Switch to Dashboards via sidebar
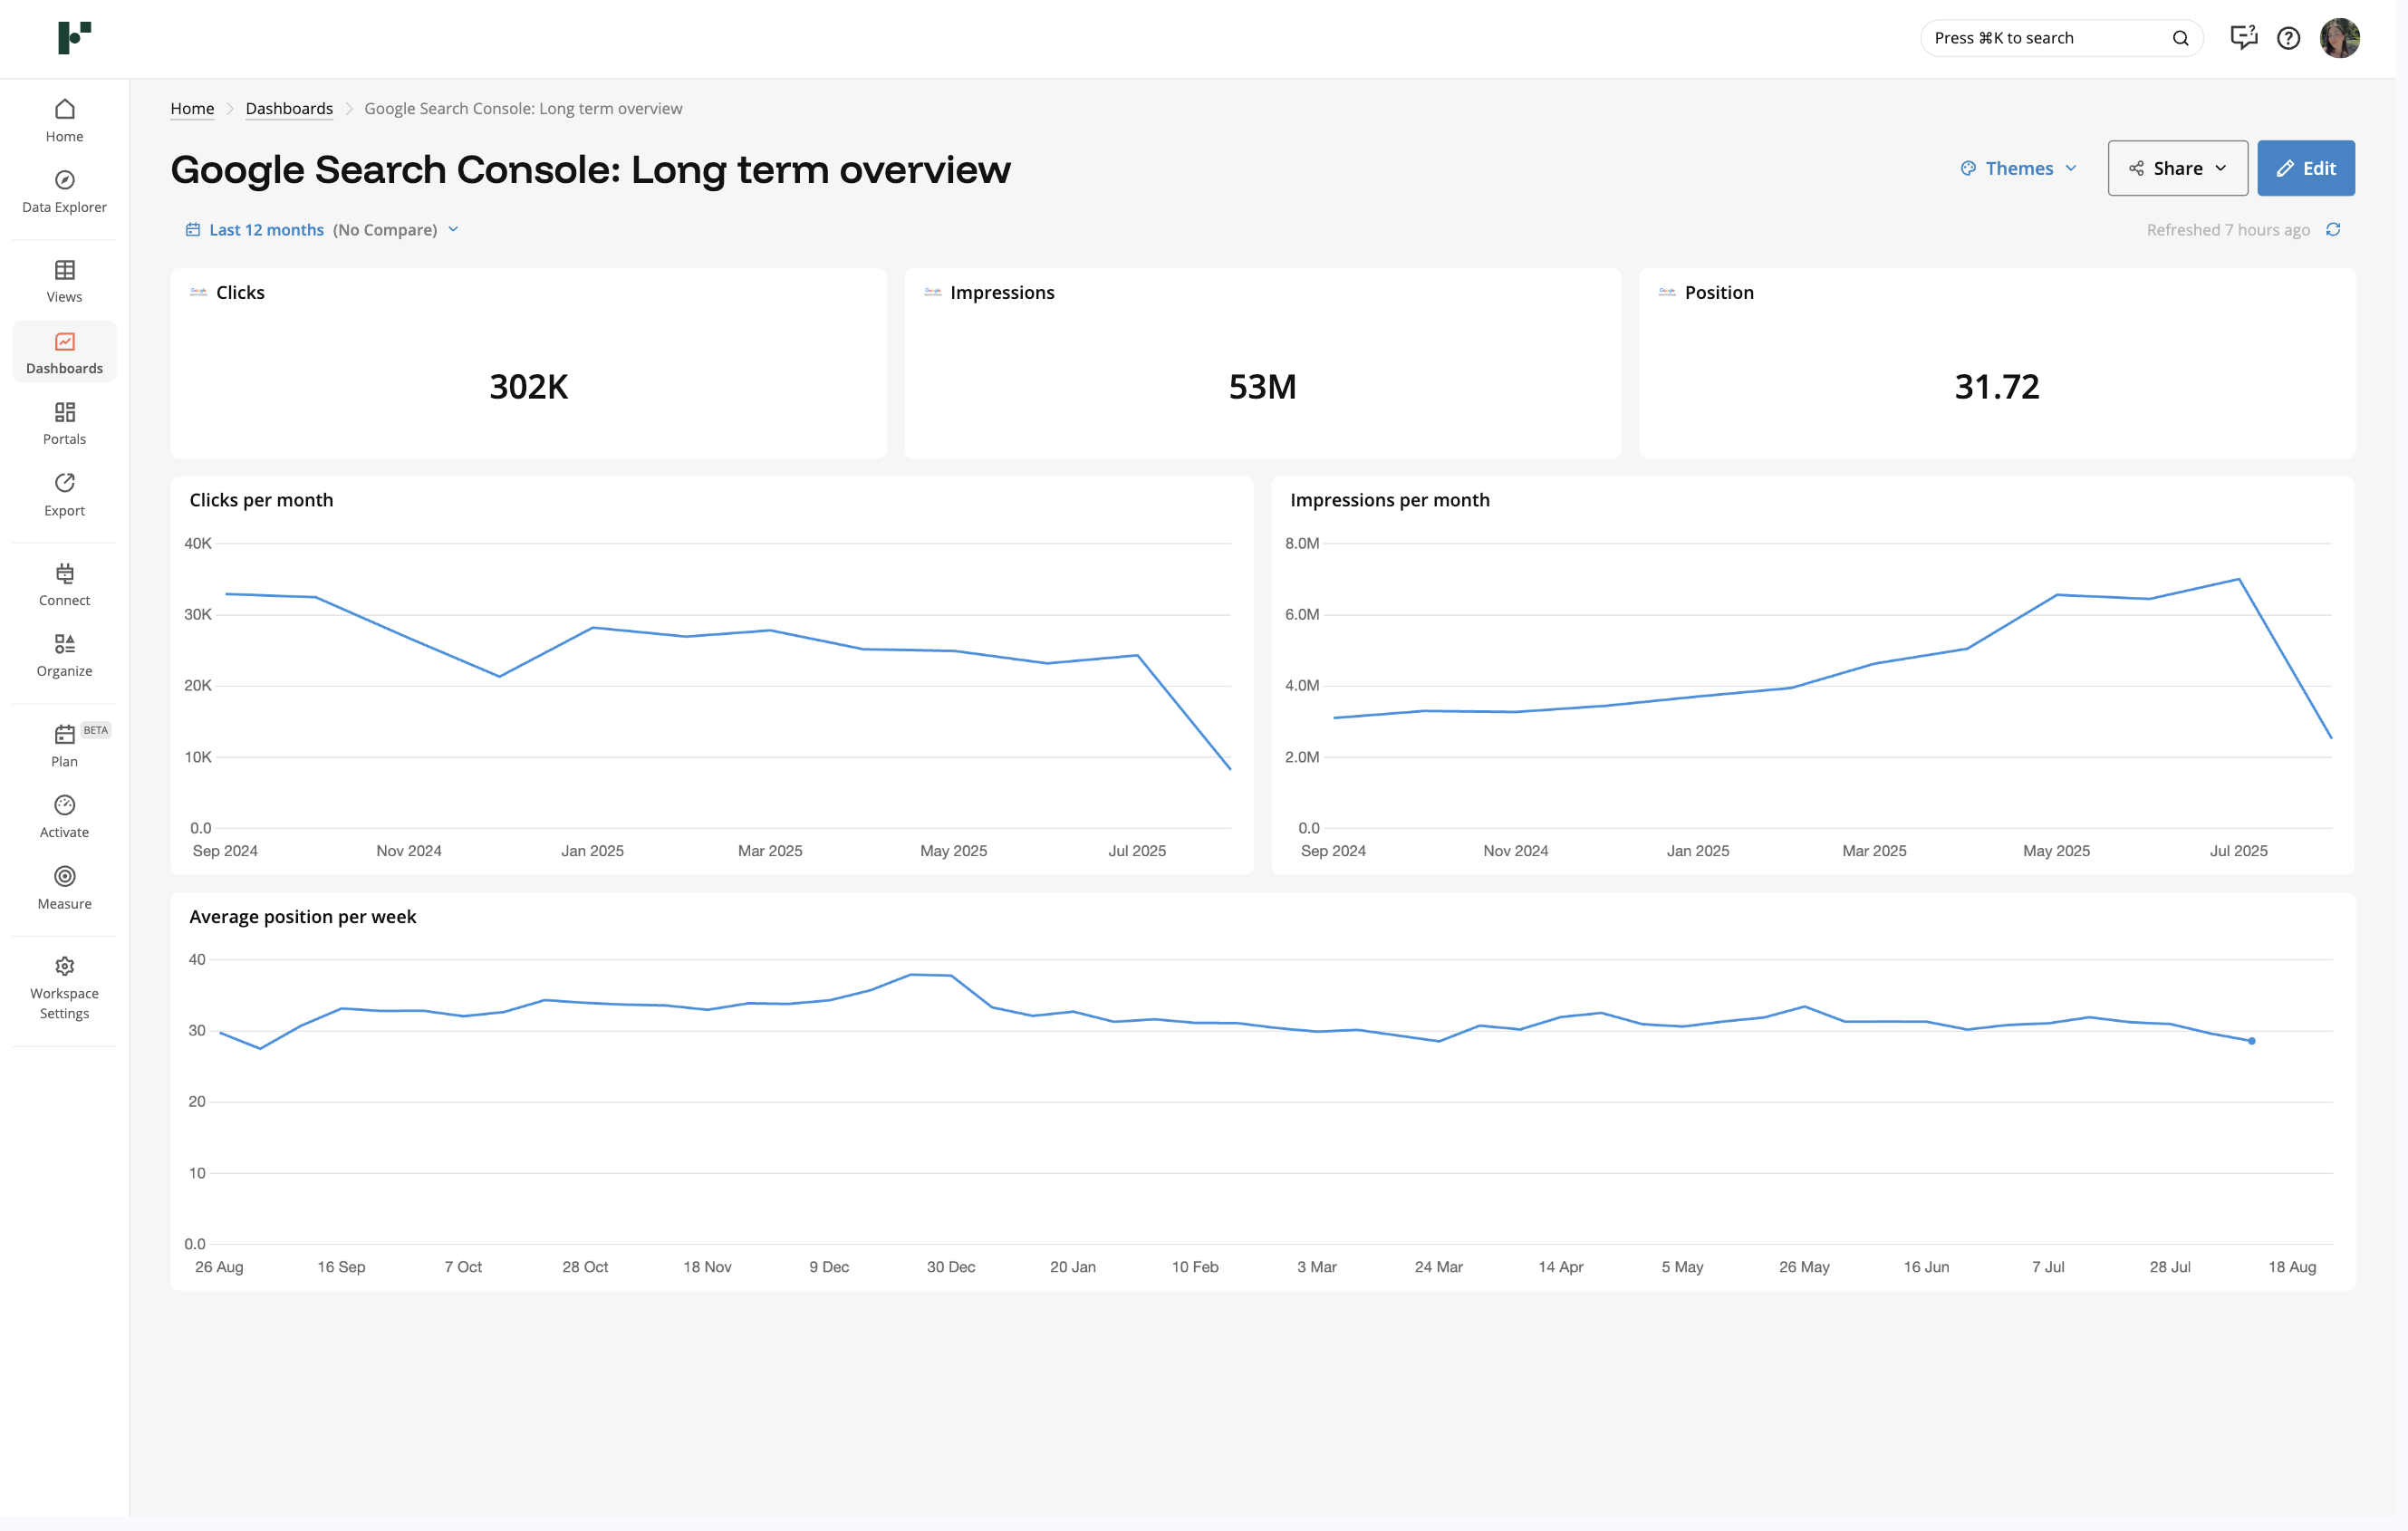2408x1531 pixels. [x=64, y=351]
